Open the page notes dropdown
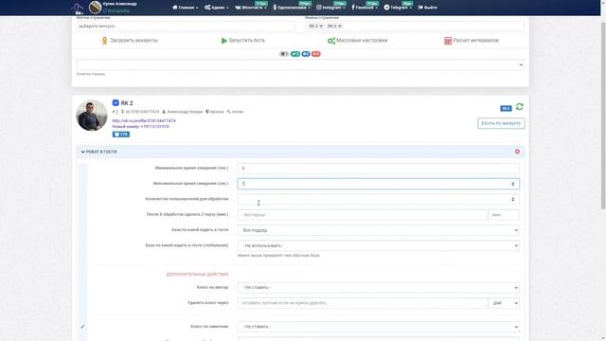Viewport: 606px width, 341px height. coord(300,64)
